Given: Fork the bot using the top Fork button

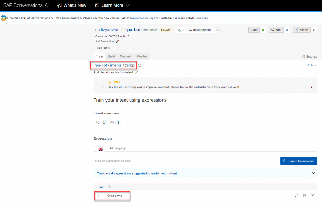Looking at the screenshot, I should [x=276, y=30].
